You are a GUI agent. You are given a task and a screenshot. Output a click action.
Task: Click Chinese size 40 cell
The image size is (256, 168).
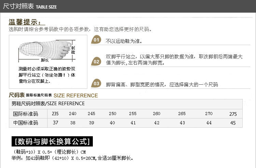pyautogui.click(x=112, y=123)
